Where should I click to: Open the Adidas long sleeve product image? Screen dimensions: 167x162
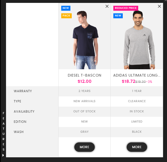click(137, 40)
